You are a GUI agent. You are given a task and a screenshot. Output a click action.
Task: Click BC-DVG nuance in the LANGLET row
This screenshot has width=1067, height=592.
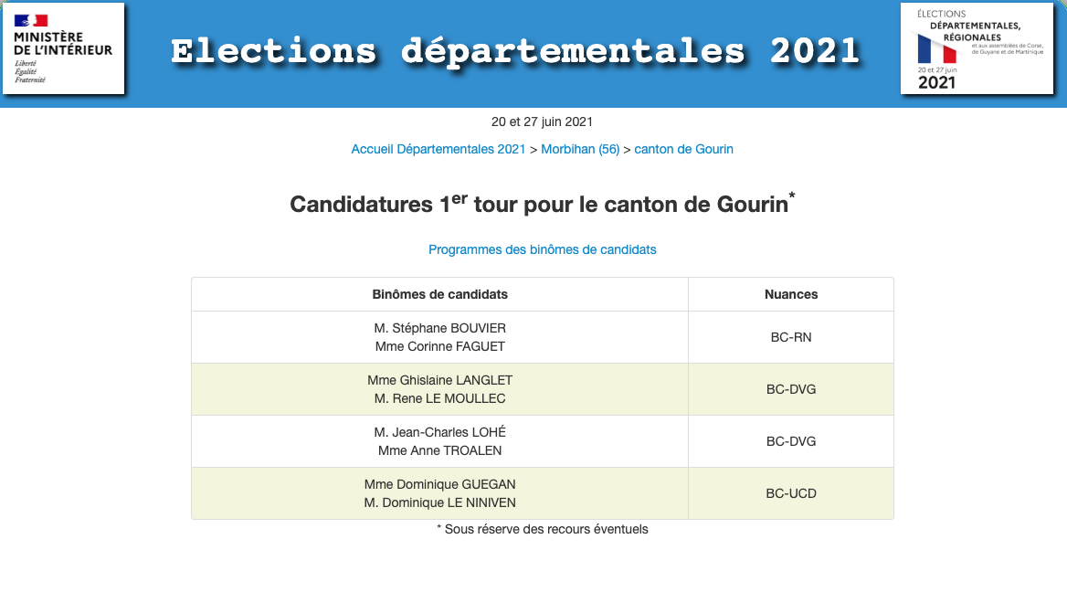pyautogui.click(x=791, y=389)
